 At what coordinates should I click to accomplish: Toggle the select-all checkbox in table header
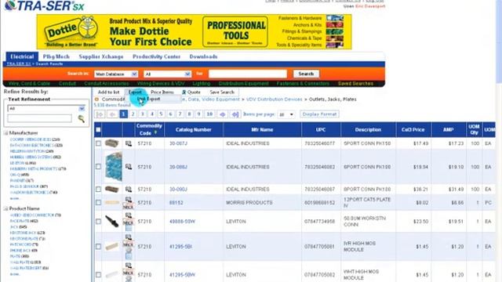pyautogui.click(x=98, y=130)
